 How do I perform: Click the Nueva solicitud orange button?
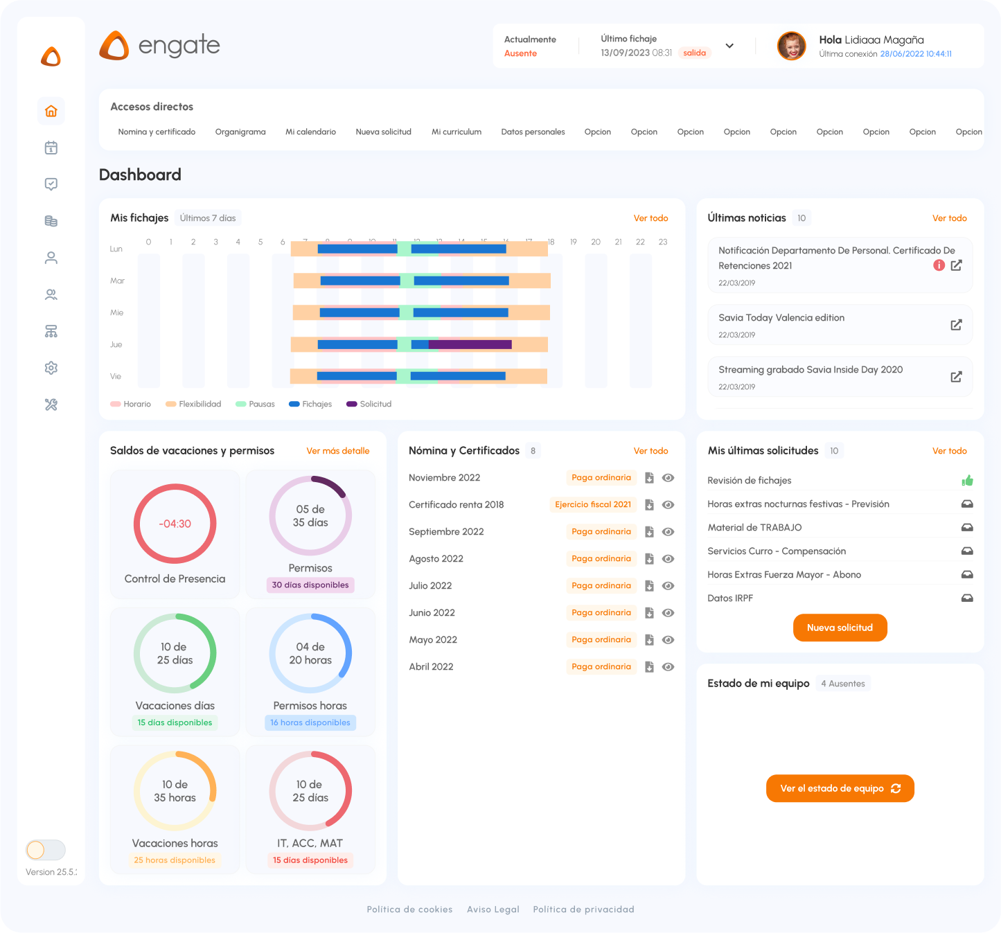click(840, 628)
